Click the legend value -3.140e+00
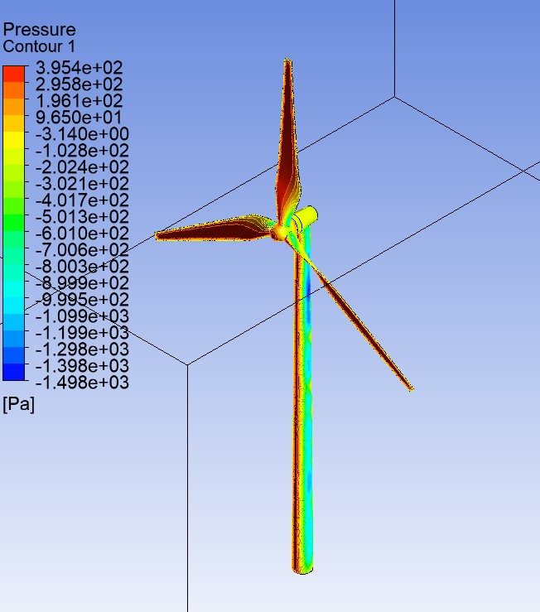This screenshot has height=612, width=540. coord(82,134)
